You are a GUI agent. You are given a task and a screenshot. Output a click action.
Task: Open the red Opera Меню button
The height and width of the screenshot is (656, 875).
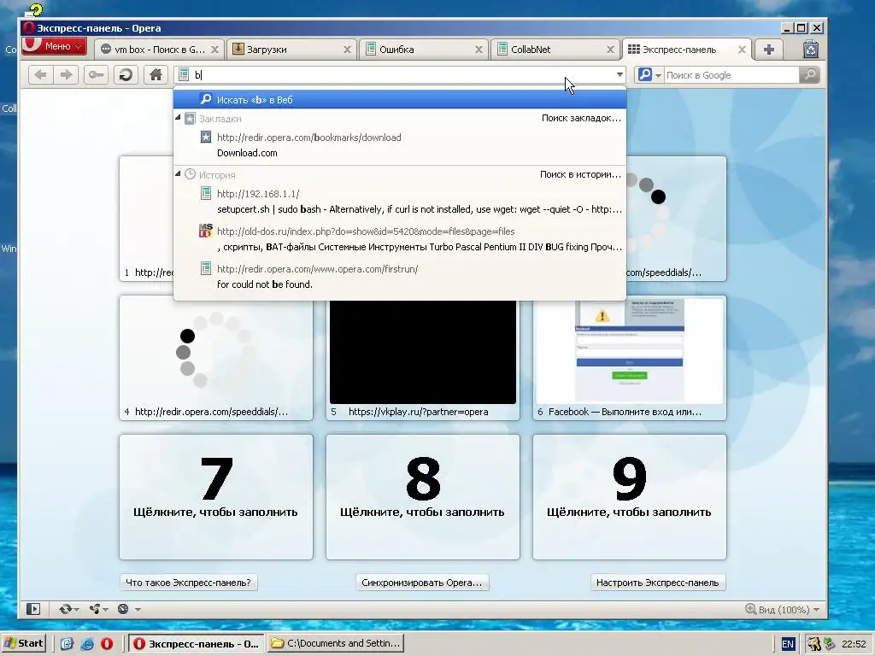[x=54, y=46]
